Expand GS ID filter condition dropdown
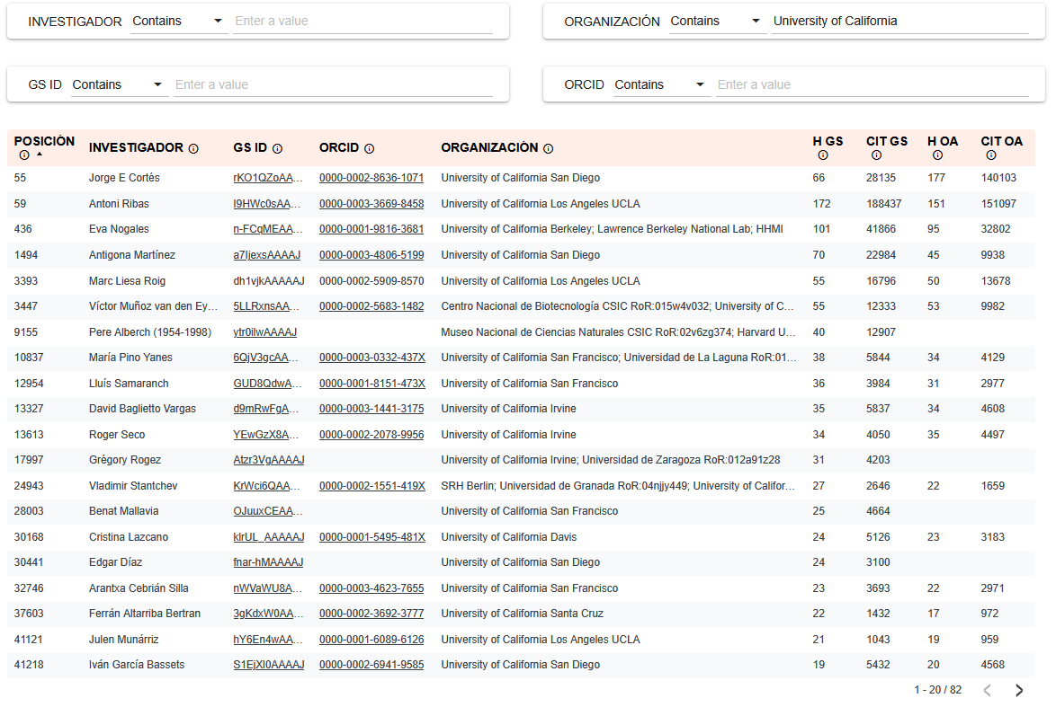The image size is (1056, 707). 118,85
